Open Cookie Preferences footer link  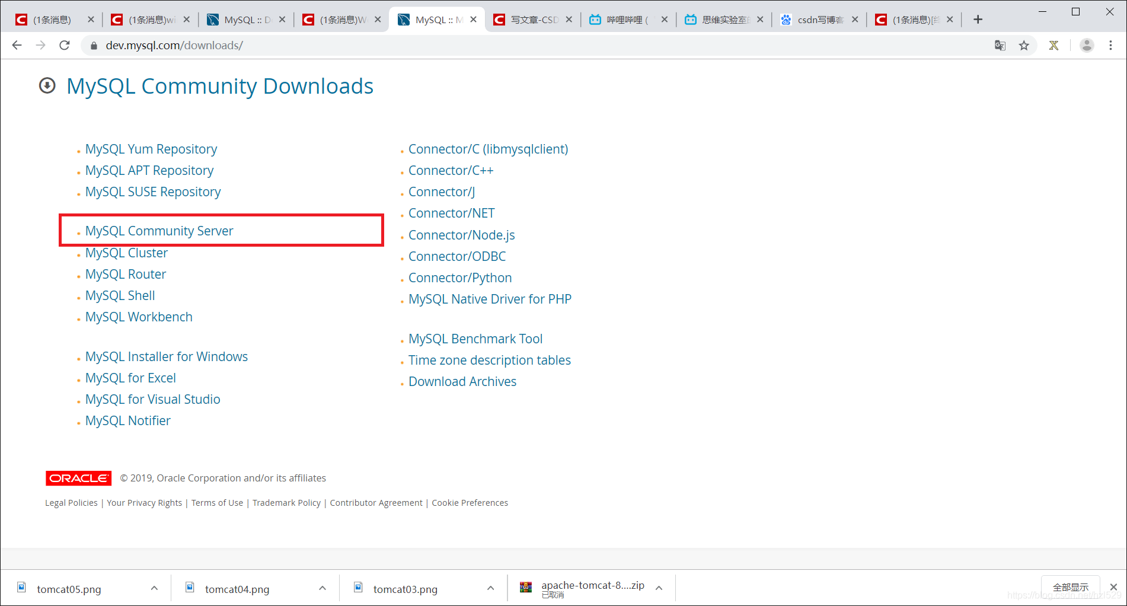(x=470, y=503)
